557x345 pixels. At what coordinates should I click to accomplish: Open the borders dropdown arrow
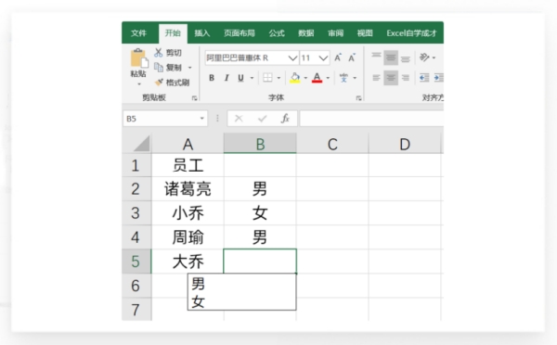click(x=278, y=78)
